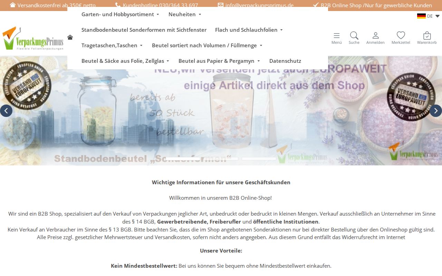This screenshot has height=276, width=442.
Task: Click 'B2B Online Shop' notice text
Action: tap(376, 5)
